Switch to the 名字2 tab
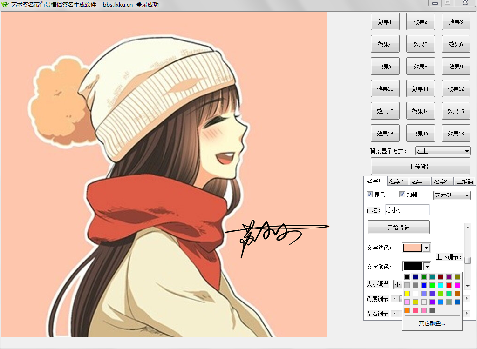This screenshot has width=477, height=349. click(397, 181)
